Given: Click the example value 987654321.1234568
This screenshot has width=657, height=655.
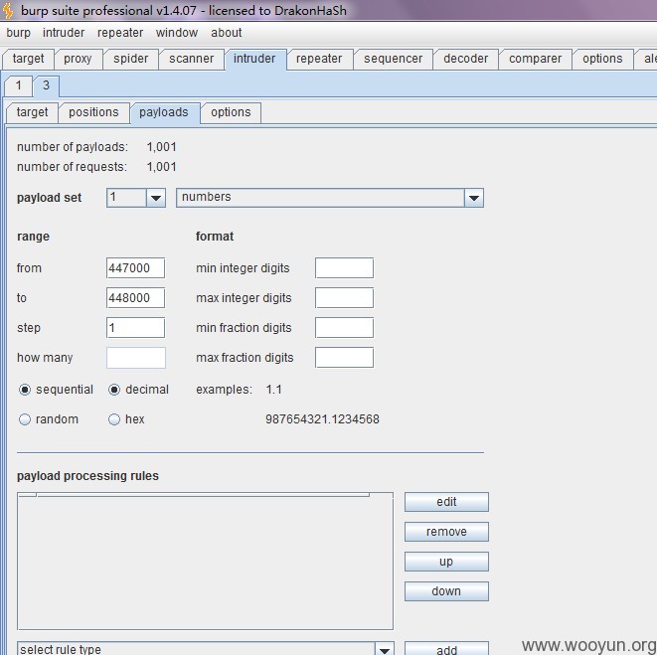Looking at the screenshot, I should tap(322, 419).
